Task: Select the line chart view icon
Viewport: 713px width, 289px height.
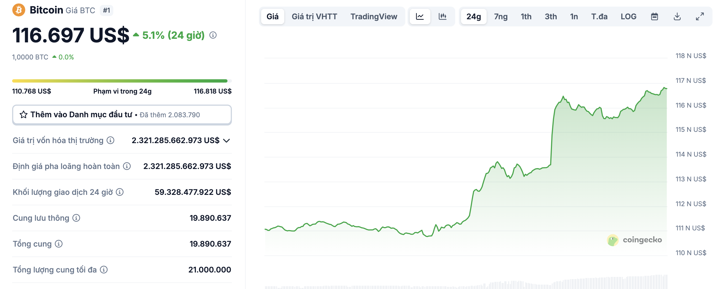Action: tap(420, 16)
